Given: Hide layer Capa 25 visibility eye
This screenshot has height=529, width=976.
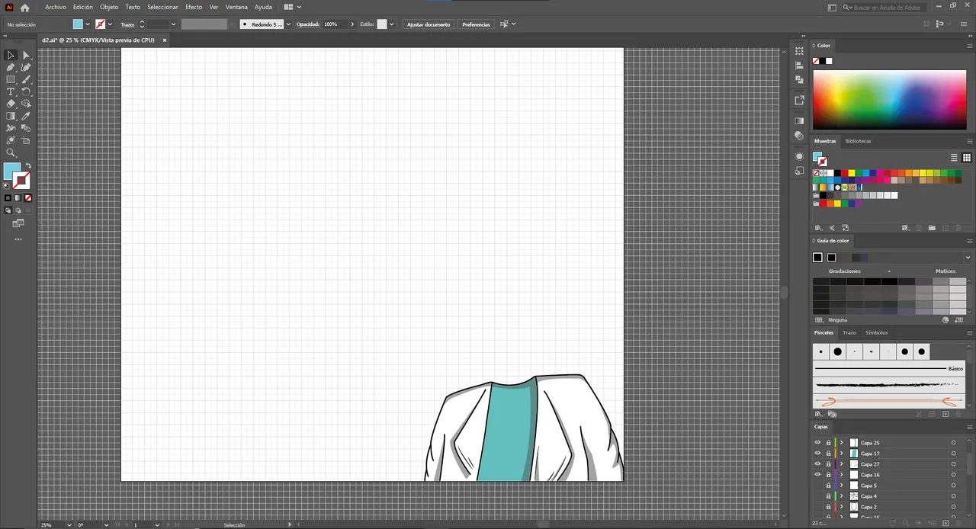Looking at the screenshot, I should coord(817,442).
